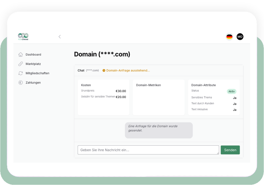Click the Dashboard house icon
The width and height of the screenshot is (264, 185).
[x=21, y=55]
